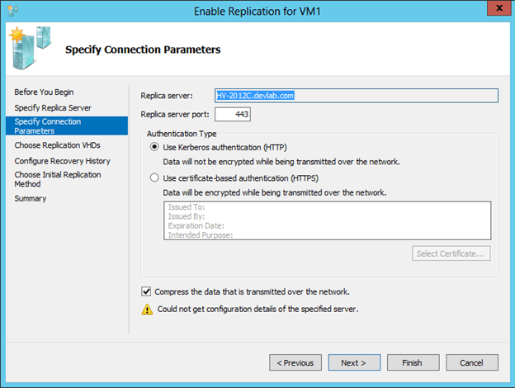Click the Replica server port field

tap(233, 114)
